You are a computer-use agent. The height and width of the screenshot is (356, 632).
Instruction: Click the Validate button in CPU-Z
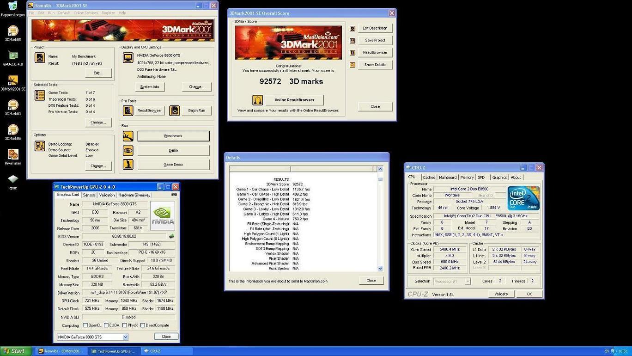click(501, 294)
